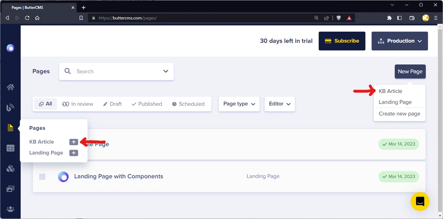
Task: Open the Editor filter dropdown
Action: click(x=279, y=104)
